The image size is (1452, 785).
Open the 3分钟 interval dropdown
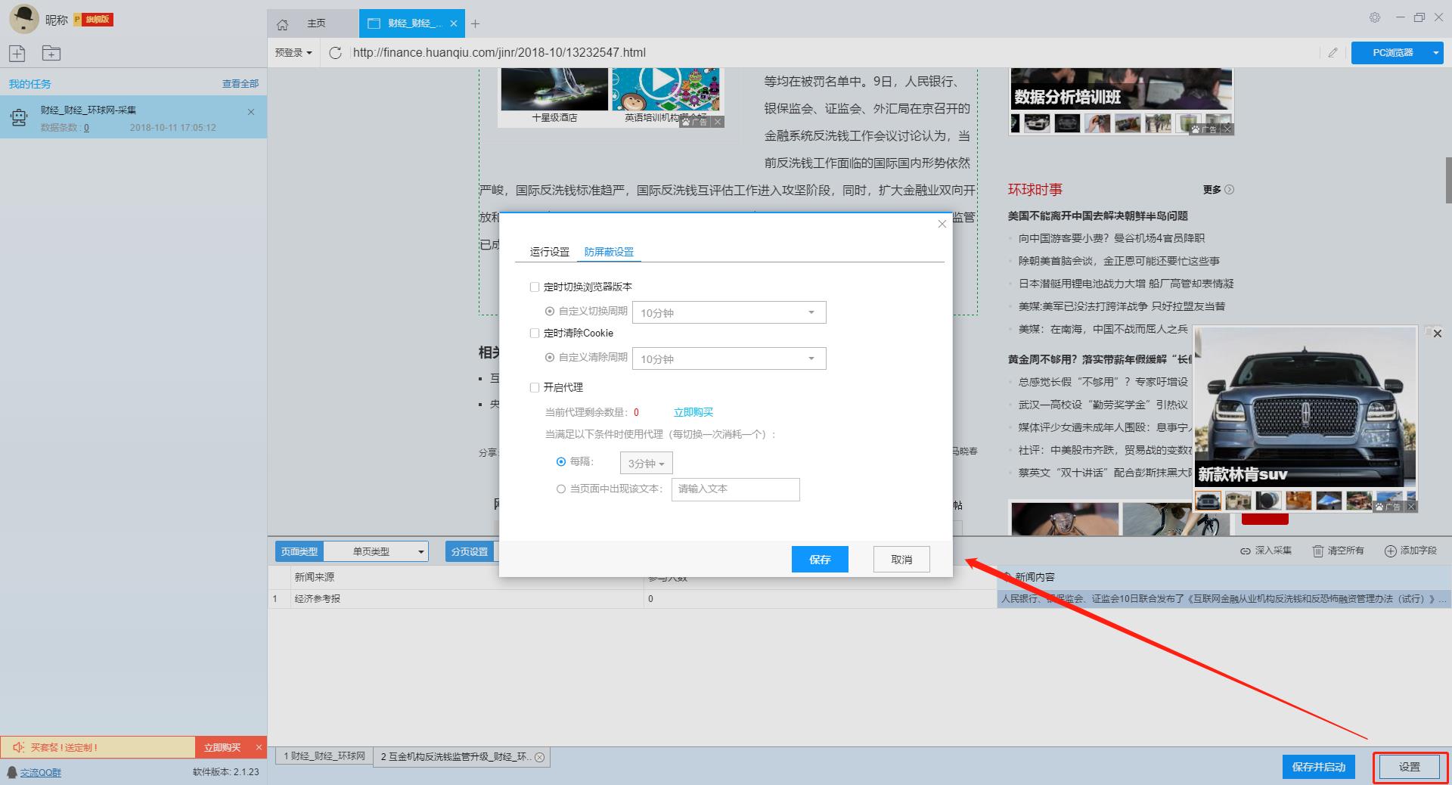tap(646, 463)
